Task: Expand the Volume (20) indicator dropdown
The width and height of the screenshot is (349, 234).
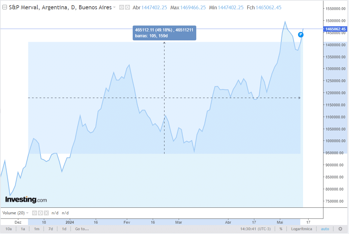Action: pyautogui.click(x=27, y=213)
